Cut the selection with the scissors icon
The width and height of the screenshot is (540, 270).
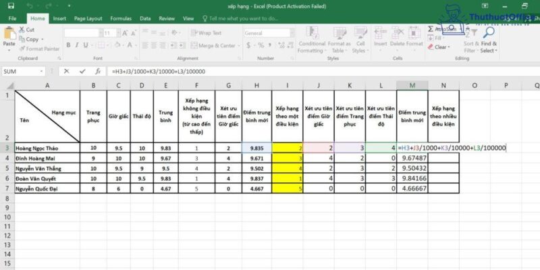click(22, 30)
